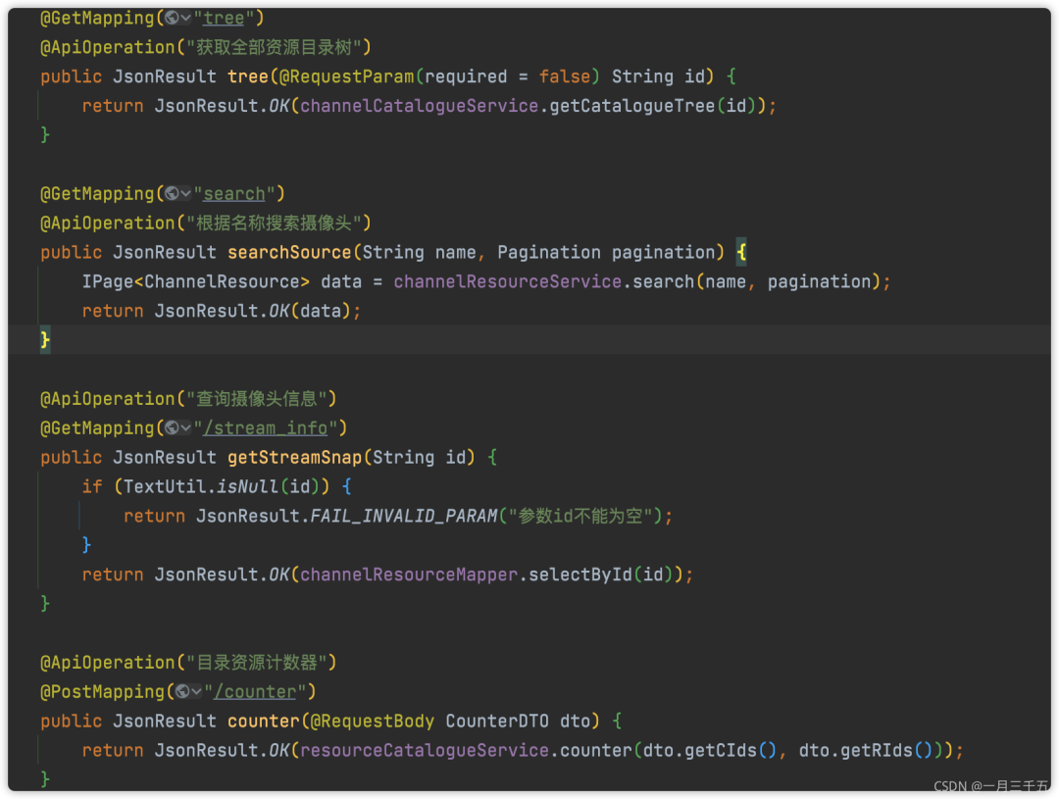1059x799 pixels.
Task: Open the chevron dropdown on the search mapping
Action: pyautogui.click(x=188, y=193)
